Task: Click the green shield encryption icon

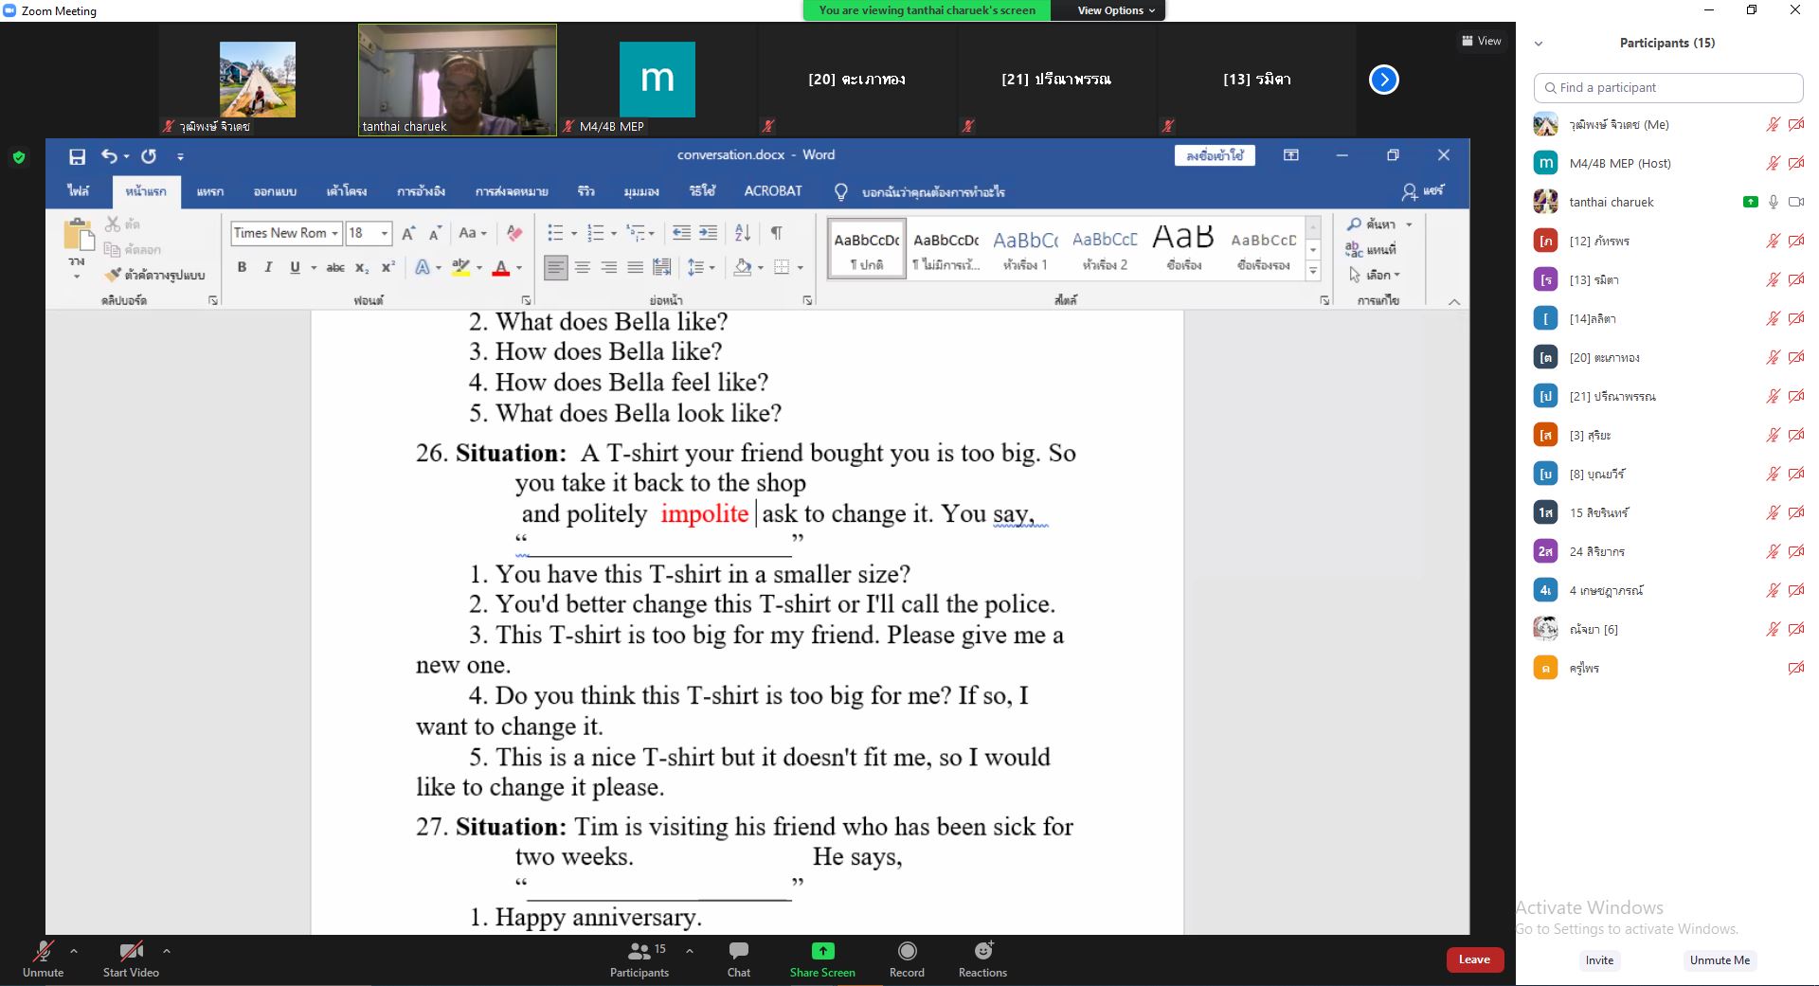Action: pos(19,157)
